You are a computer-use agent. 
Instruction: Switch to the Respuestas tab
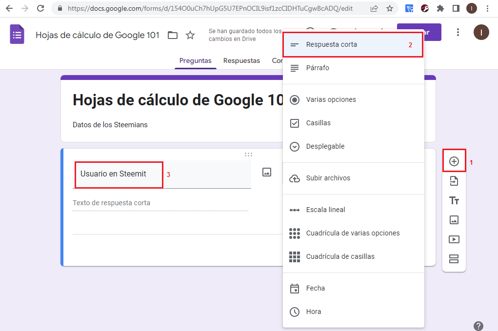241,60
